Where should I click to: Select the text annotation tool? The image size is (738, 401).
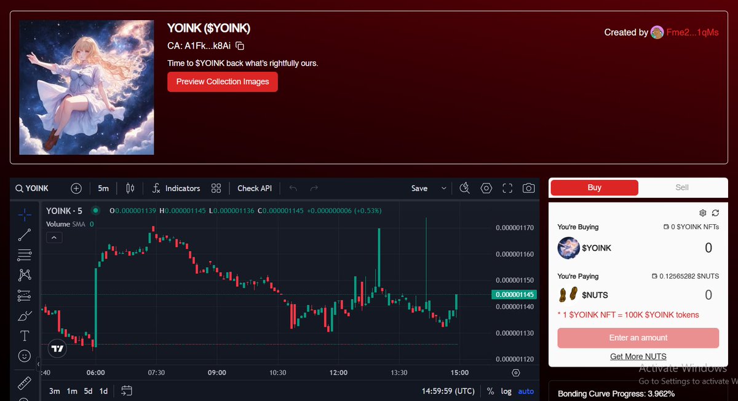point(25,335)
